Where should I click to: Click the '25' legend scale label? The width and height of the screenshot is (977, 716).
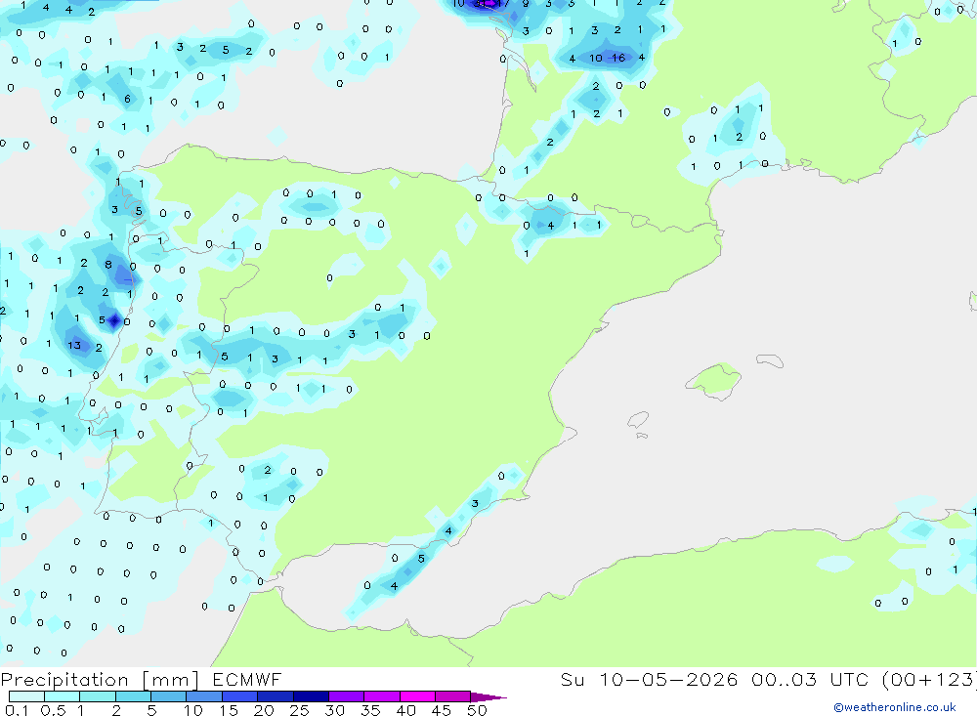(299, 710)
